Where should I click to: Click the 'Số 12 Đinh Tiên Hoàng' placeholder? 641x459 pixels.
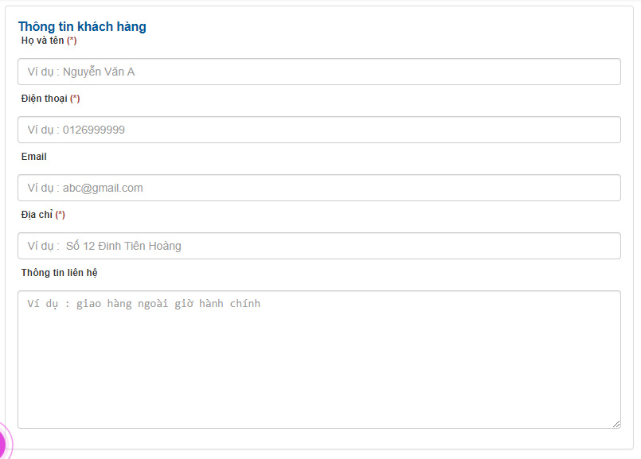tap(123, 246)
